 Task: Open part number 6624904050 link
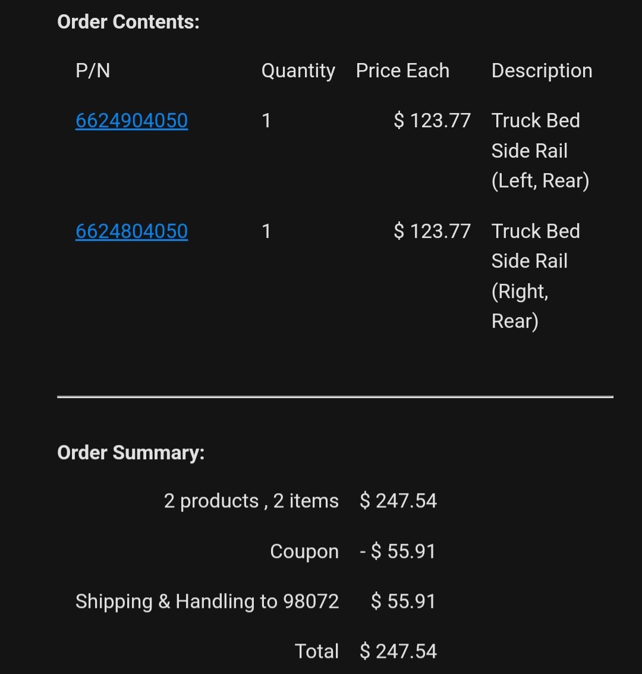click(x=131, y=120)
